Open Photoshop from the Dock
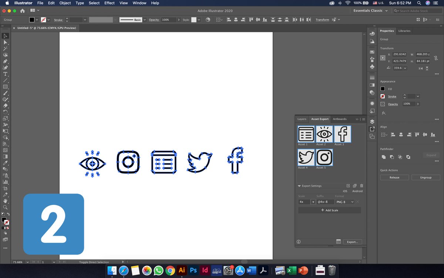Viewport: 444px width, 278px height. click(x=193, y=271)
